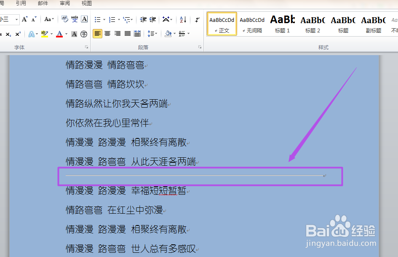Select the Phonetic Guide (拼音指南) icon
398x257 pixels.
click(x=75, y=19)
